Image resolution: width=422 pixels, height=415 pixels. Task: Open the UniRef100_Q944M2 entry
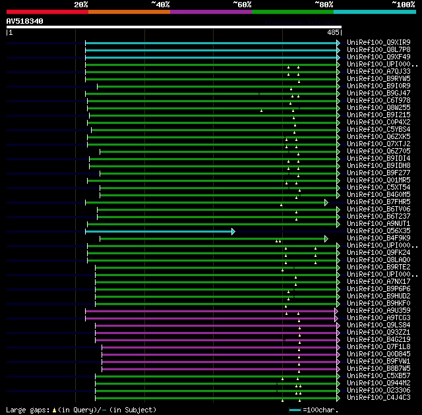[378, 383]
